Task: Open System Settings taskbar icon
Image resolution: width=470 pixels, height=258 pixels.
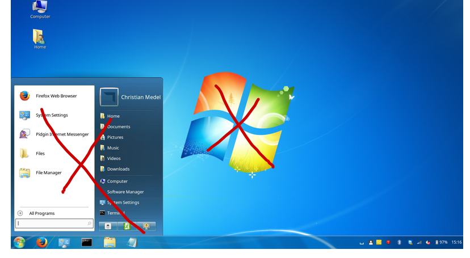Action: click(64, 243)
